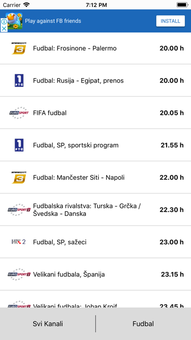This screenshot has height=340, width=191.
Task: Tap the Eurosport 2 logo beside Velikani fudbala, Španija
Action: pos(19,275)
